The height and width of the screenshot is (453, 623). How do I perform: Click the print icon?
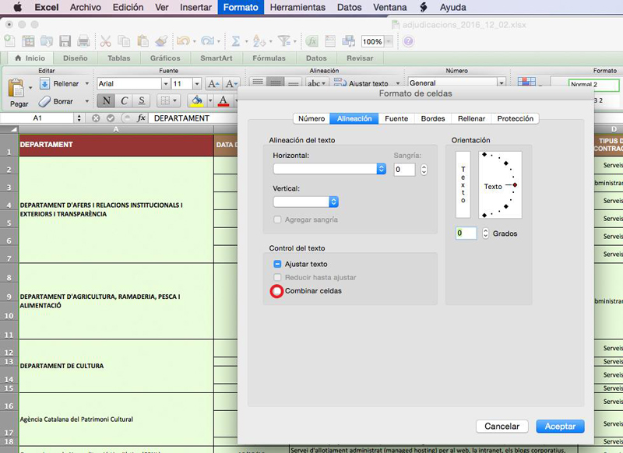83,41
